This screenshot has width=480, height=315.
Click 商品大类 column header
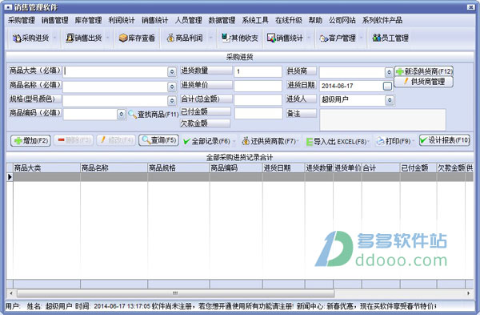(x=46, y=168)
